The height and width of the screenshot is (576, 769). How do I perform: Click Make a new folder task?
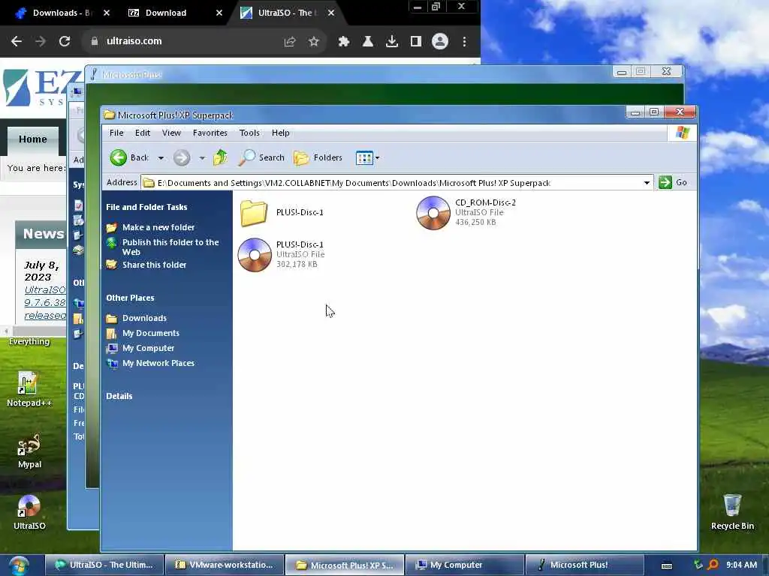[158, 227]
